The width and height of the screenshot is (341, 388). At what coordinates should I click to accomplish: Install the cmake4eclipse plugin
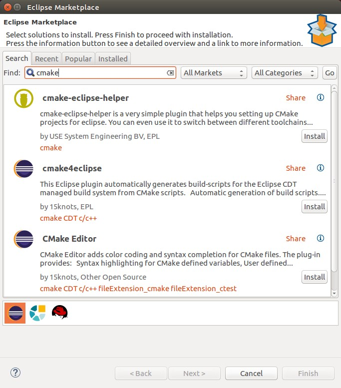tap(314, 207)
